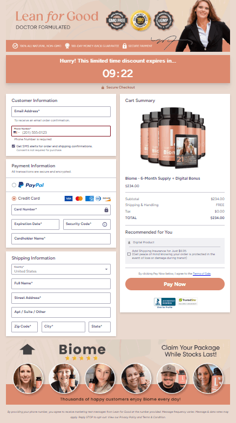This screenshot has width=236, height=423.
Task: Click the GMO Free badge icon
Action: pos(117,21)
